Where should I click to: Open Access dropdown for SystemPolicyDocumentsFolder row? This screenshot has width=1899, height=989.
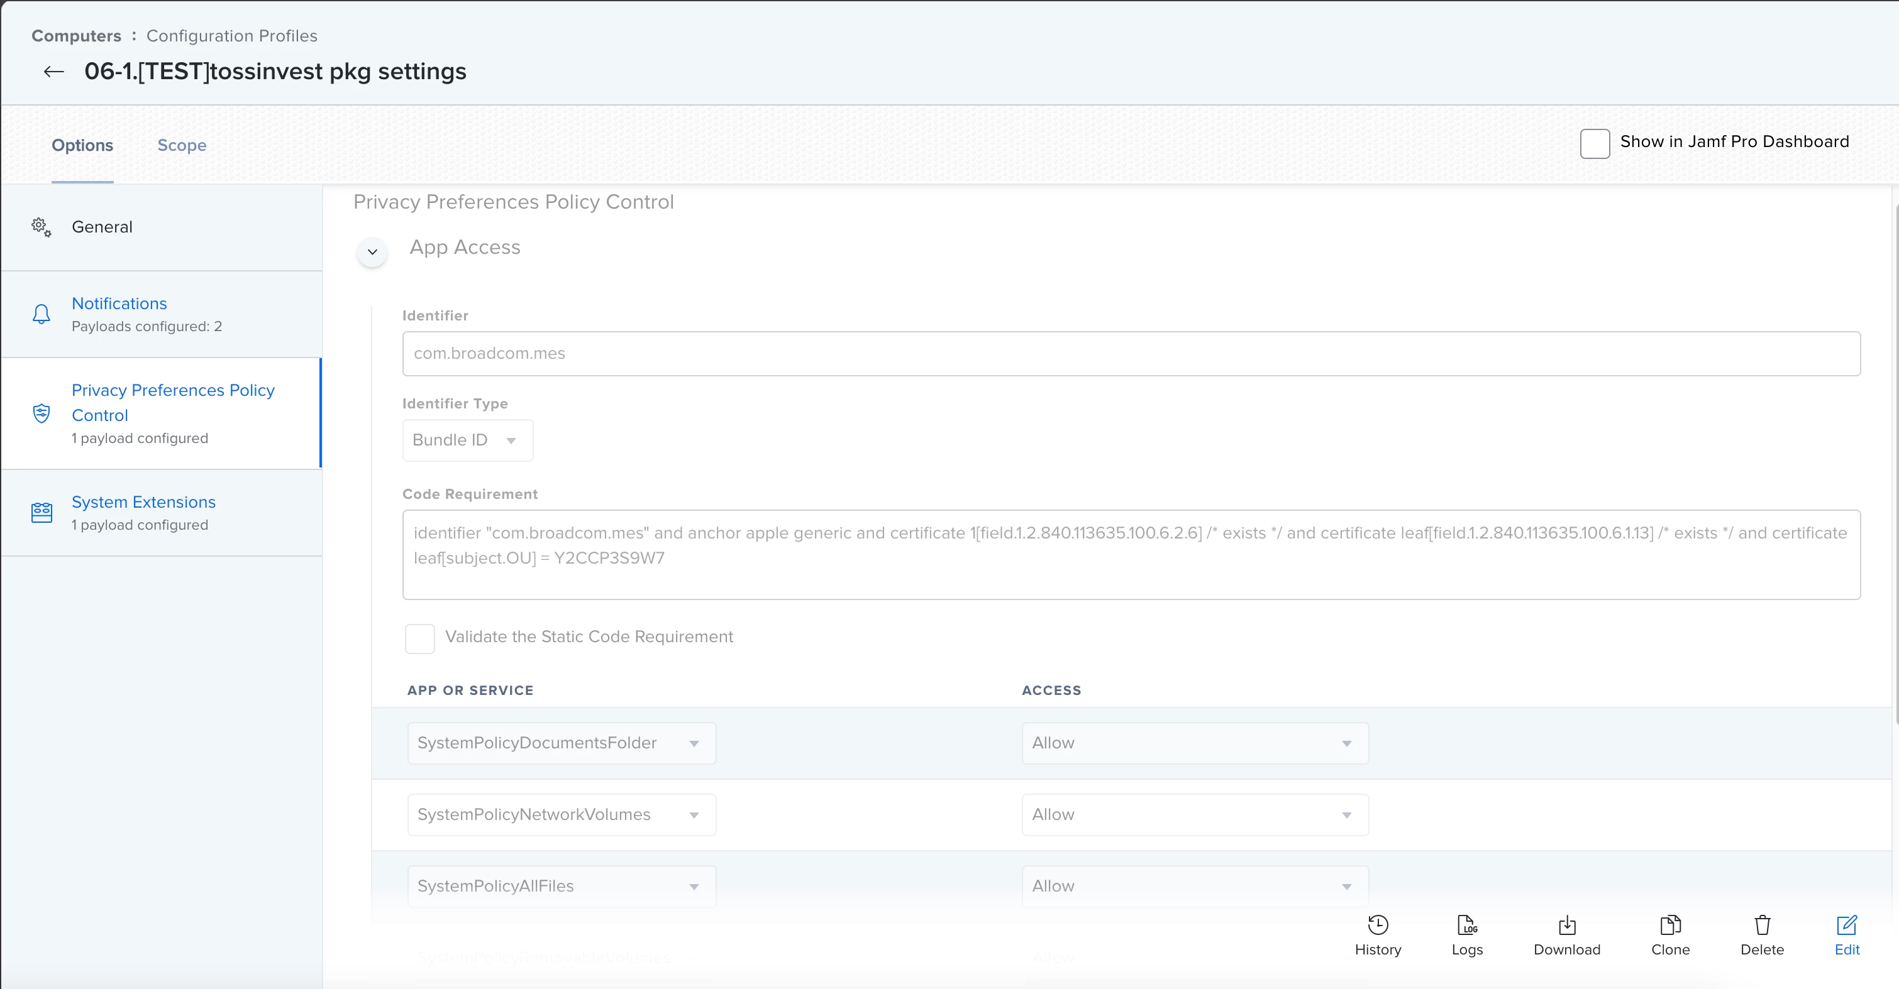point(1194,743)
